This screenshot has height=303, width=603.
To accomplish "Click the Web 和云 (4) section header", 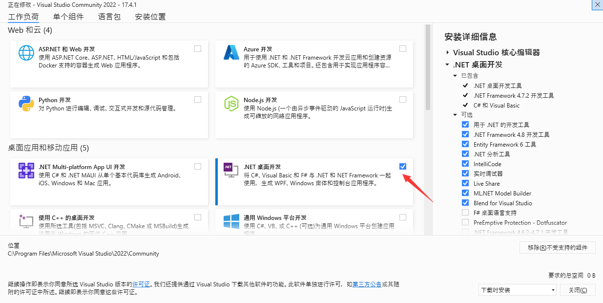I will [x=30, y=30].
